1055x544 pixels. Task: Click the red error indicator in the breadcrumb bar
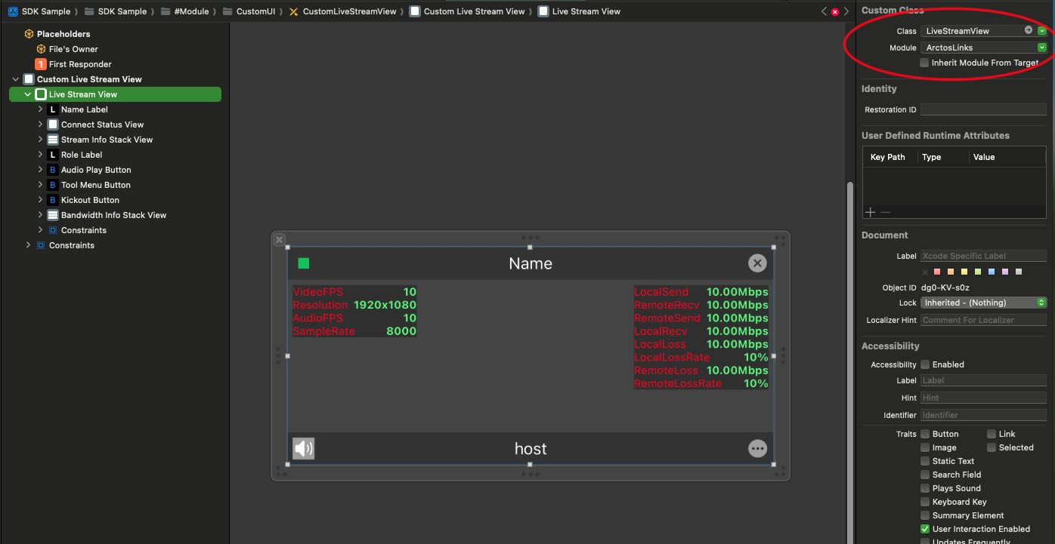(x=834, y=12)
